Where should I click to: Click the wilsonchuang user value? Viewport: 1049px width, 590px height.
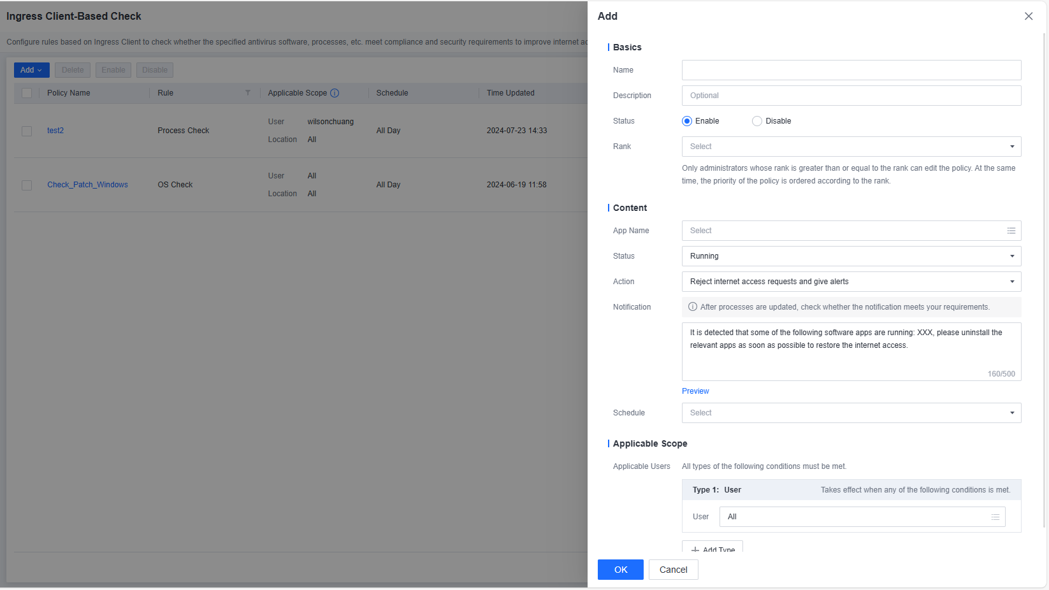[330, 122]
